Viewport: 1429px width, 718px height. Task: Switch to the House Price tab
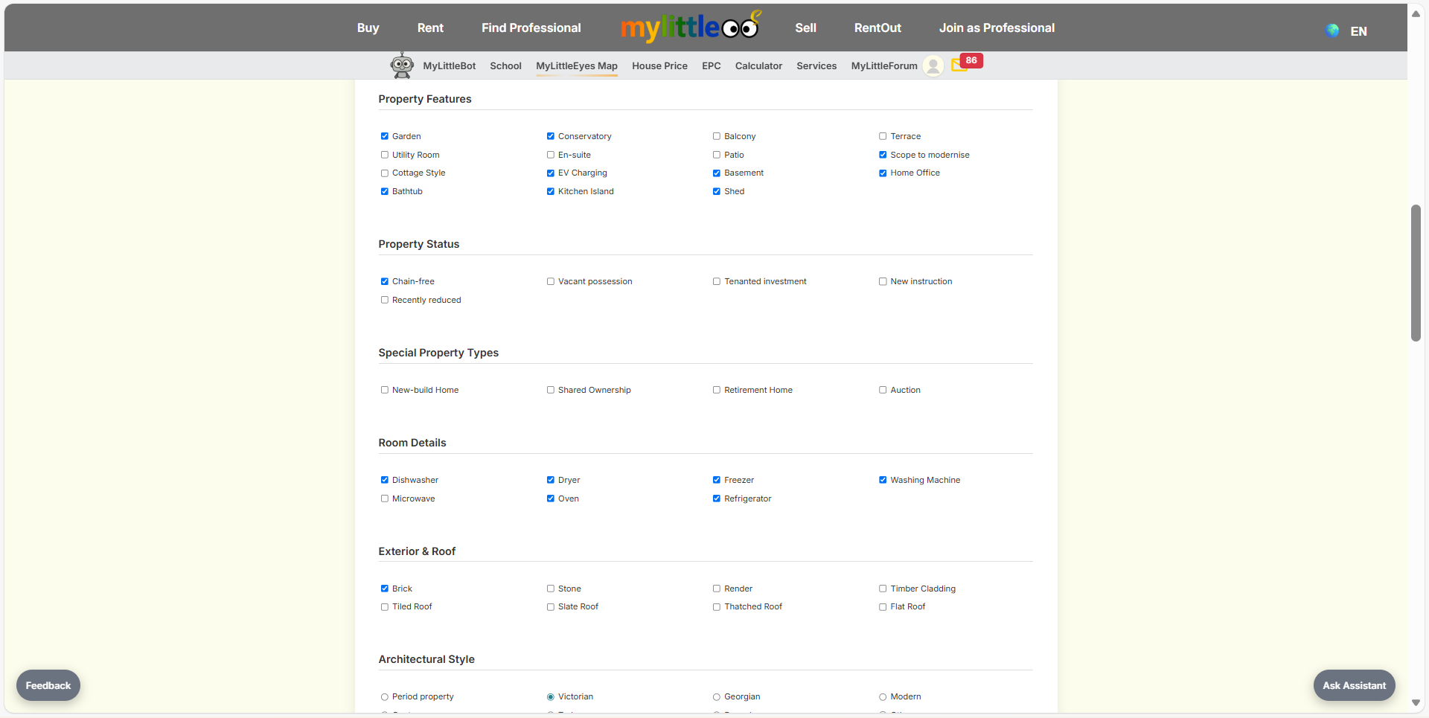tap(659, 65)
